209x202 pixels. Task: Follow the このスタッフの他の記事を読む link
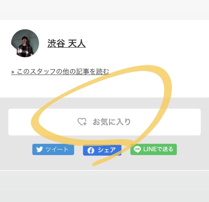point(60,72)
